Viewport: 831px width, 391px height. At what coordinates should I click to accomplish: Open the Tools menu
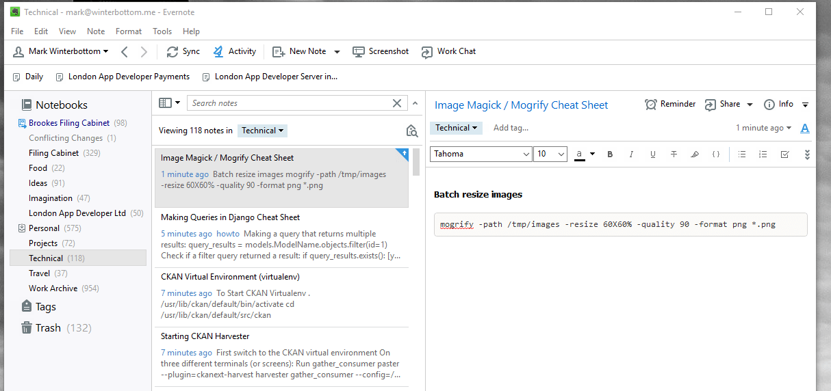coord(162,31)
